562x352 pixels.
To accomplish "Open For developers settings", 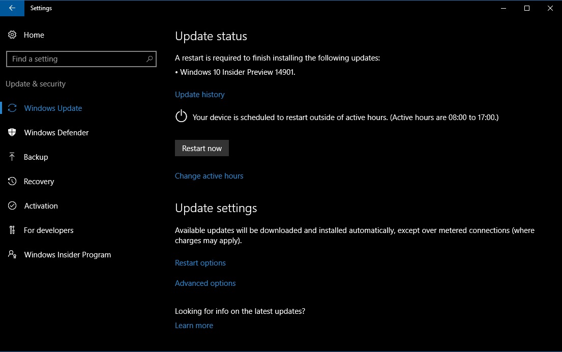I will [48, 230].
